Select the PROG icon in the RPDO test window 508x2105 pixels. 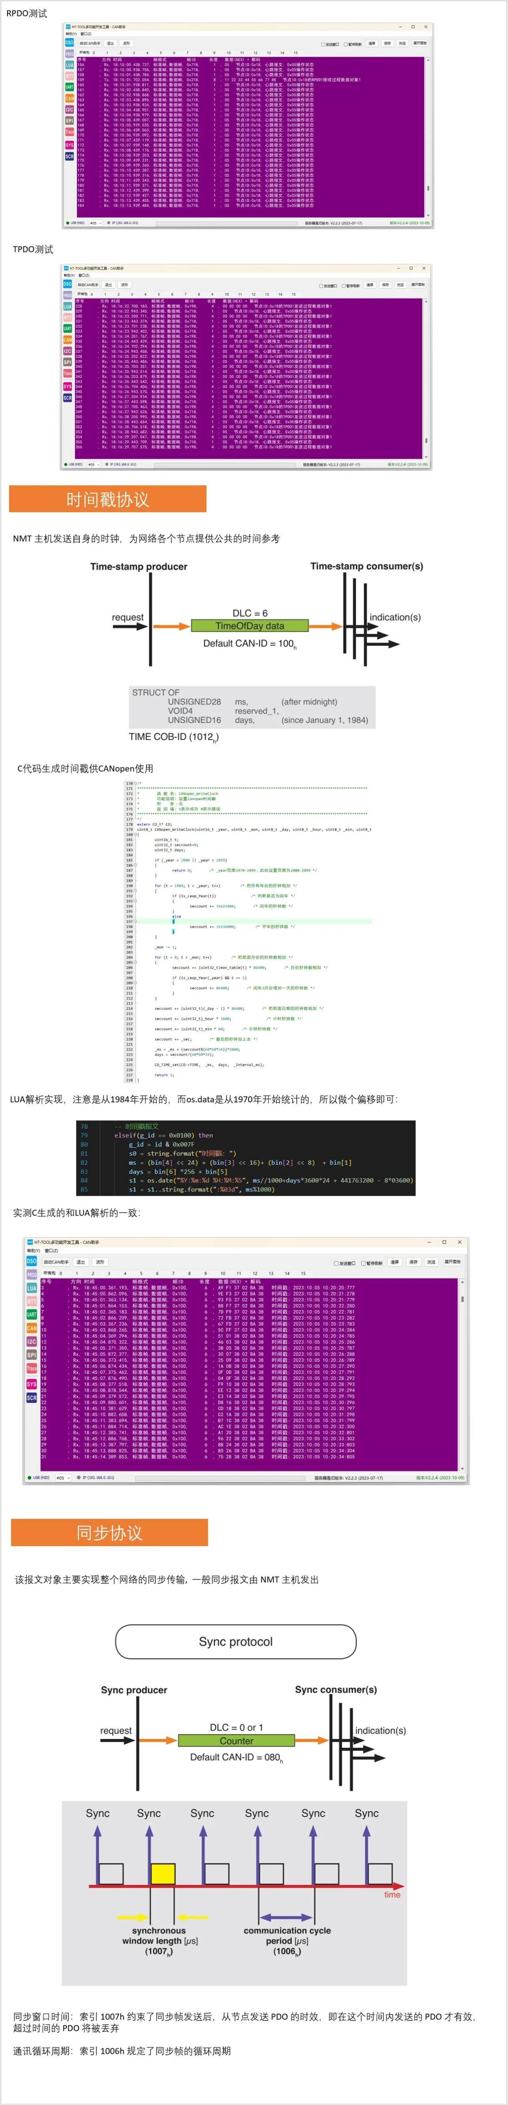click(69, 54)
